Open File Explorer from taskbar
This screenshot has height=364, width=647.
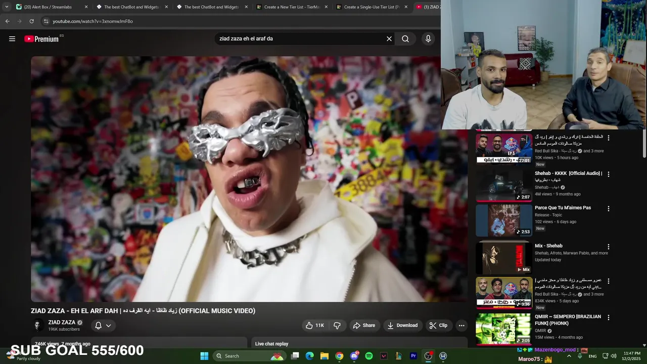click(325, 356)
